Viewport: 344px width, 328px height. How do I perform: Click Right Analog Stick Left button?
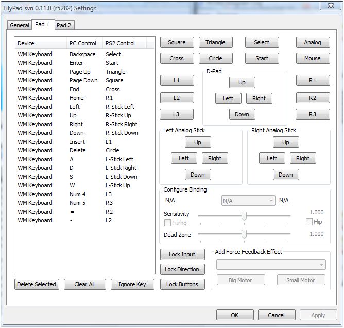(x=272, y=158)
